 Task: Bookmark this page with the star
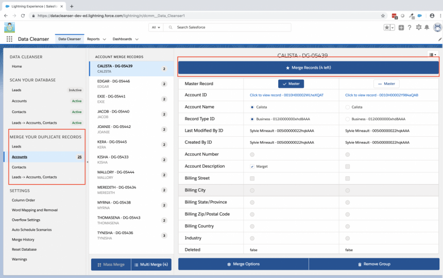click(x=383, y=16)
